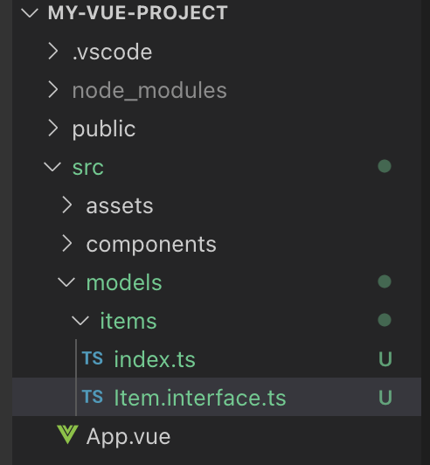
Task: Expand the components folder chevron
Action: pyautogui.click(x=66, y=244)
